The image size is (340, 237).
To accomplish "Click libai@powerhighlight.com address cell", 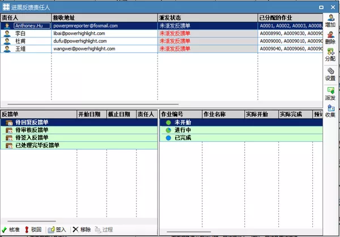I will tap(104, 33).
